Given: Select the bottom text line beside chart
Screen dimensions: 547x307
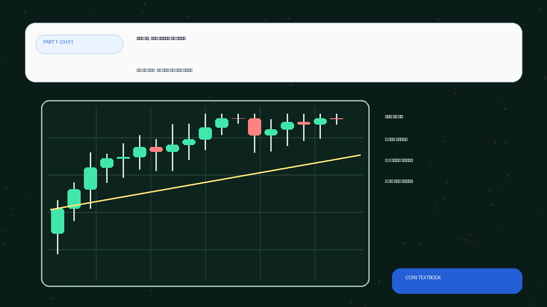Looking at the screenshot, I should [x=399, y=181].
